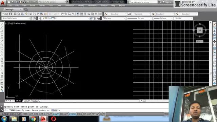Select the Multiline Text A tool

point(2,87)
